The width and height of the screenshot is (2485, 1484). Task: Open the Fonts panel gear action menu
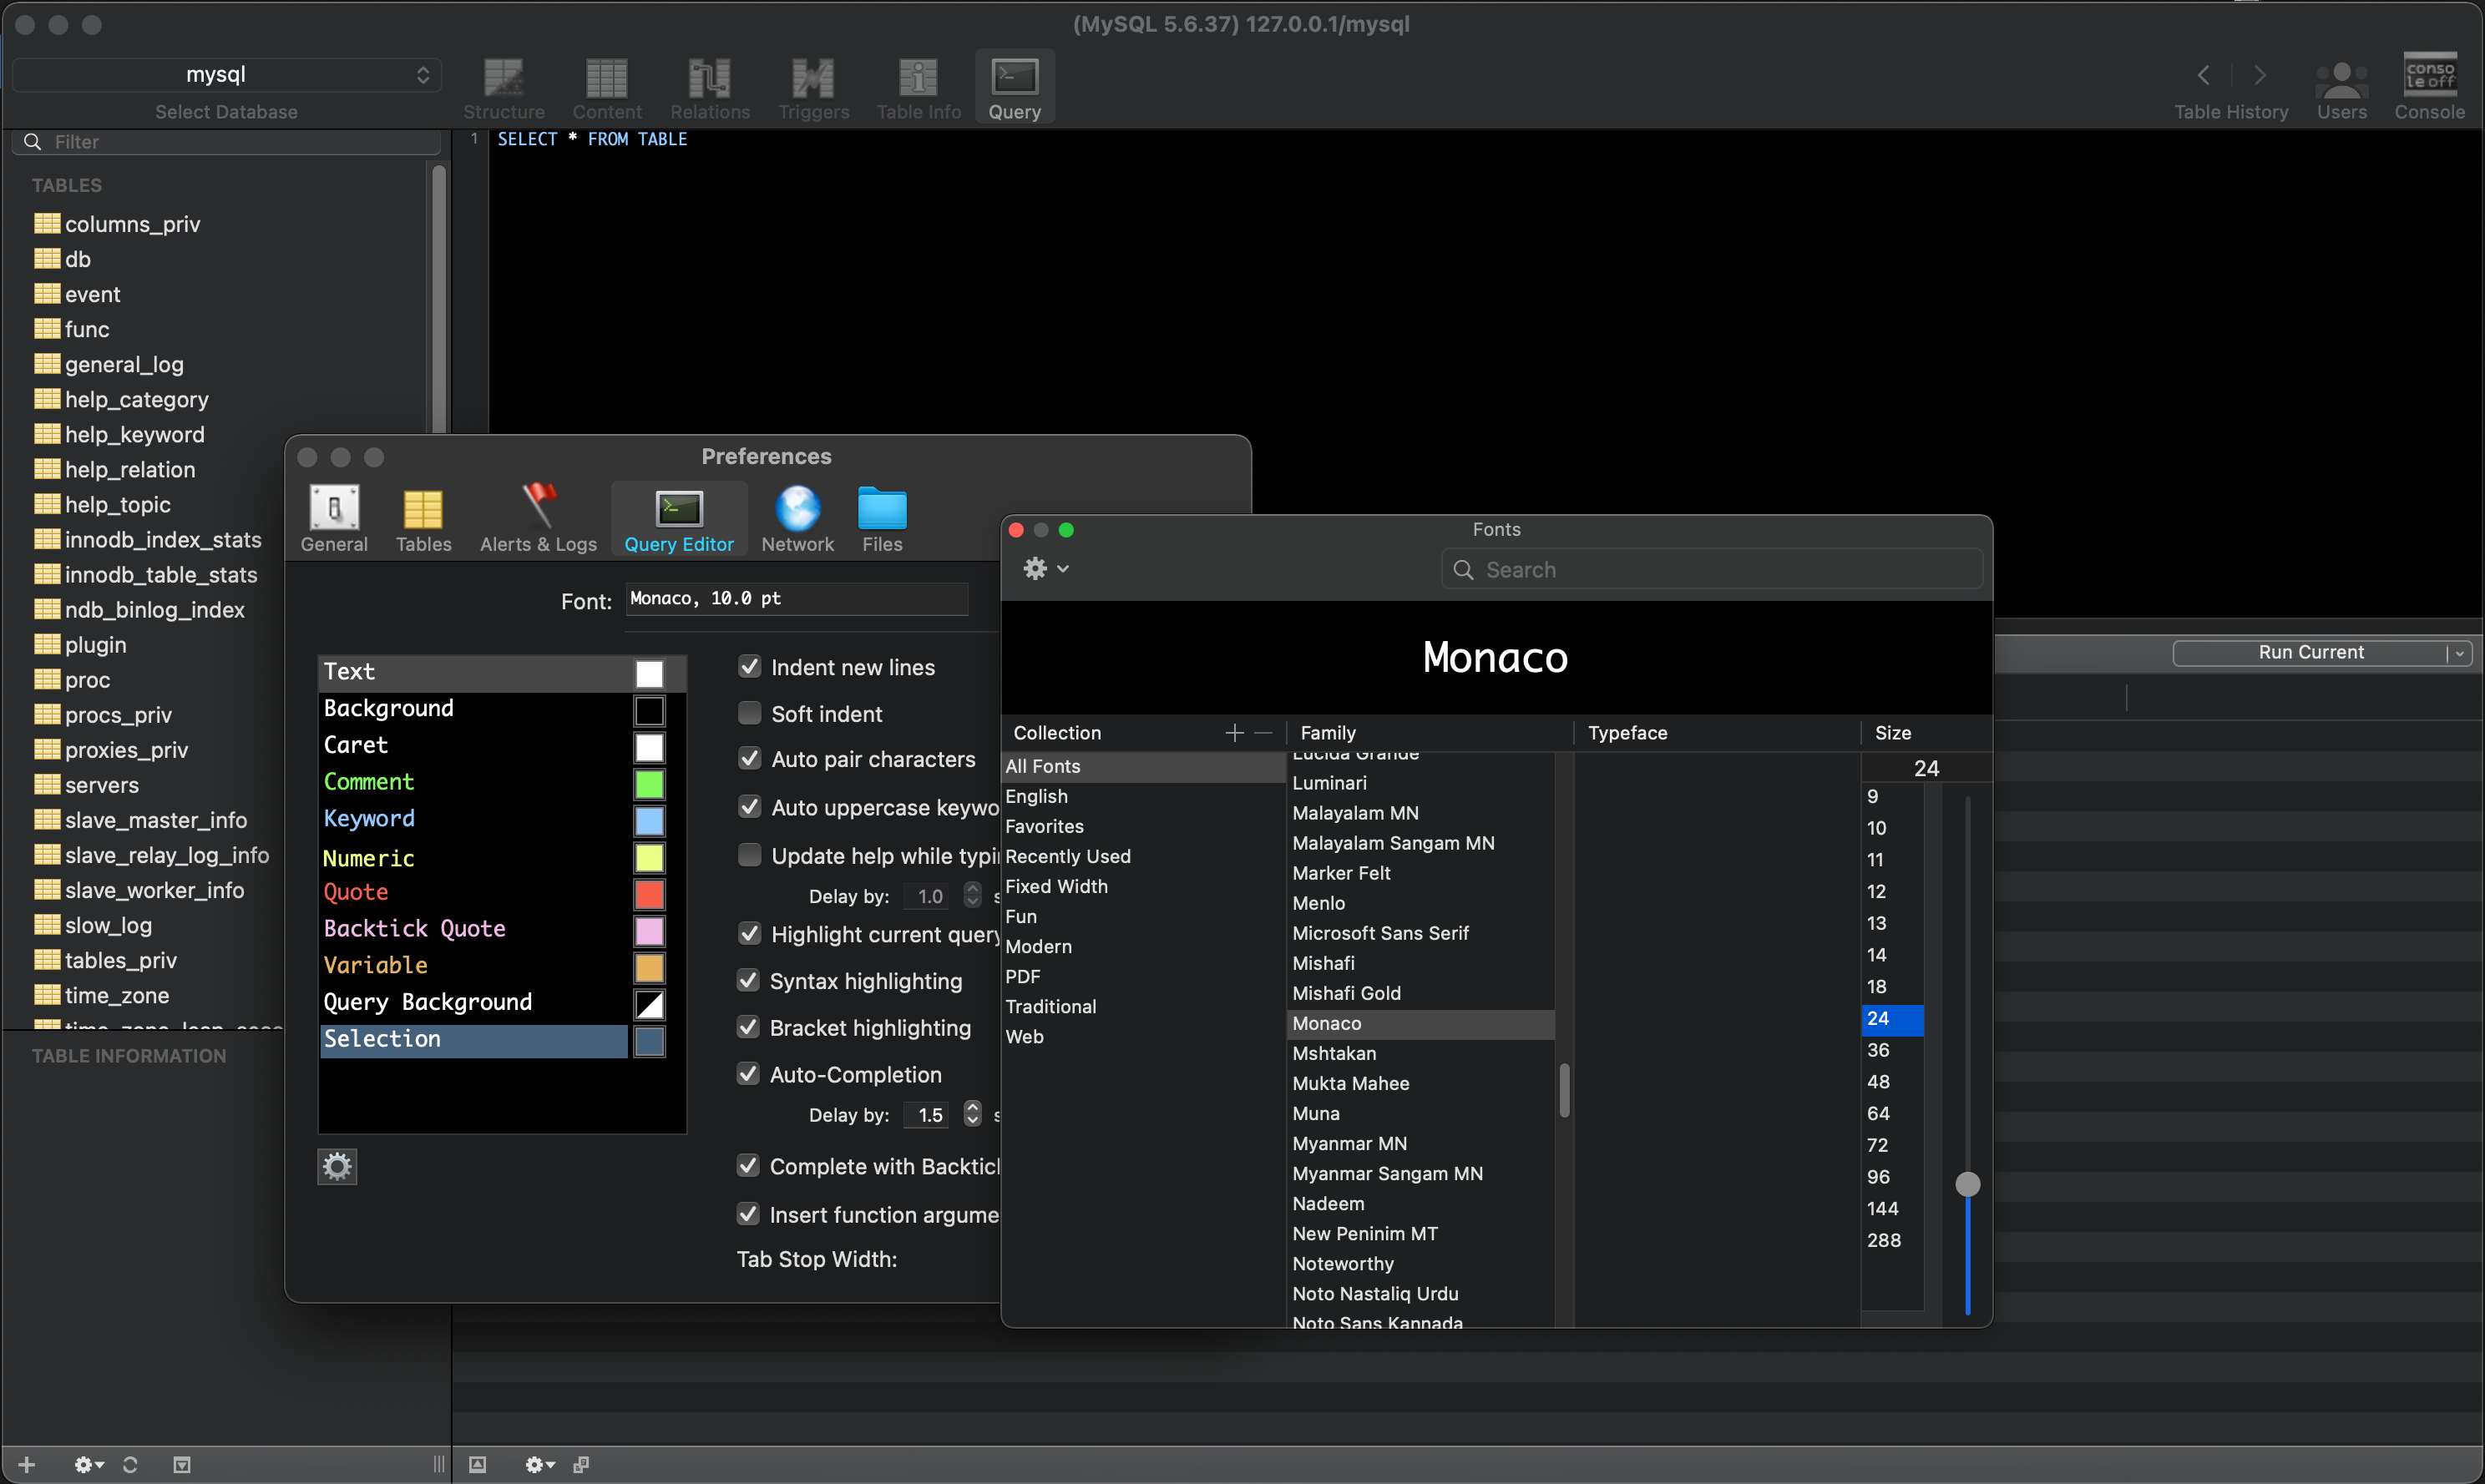[1045, 569]
